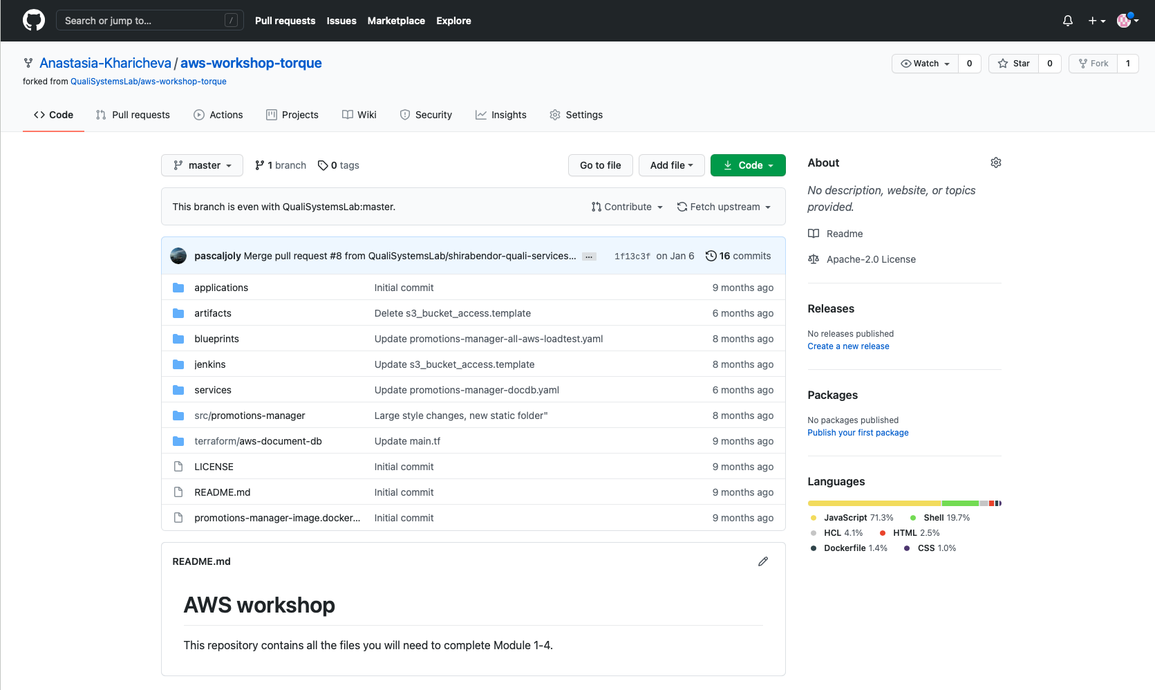The image size is (1155, 690).
Task: Open the green Code dropdown
Action: pyautogui.click(x=748, y=165)
